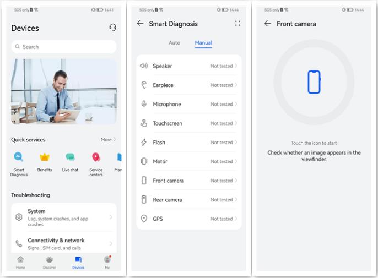Select the Earpiece label
Image resolution: width=378 pixels, height=278 pixels.
click(x=163, y=85)
